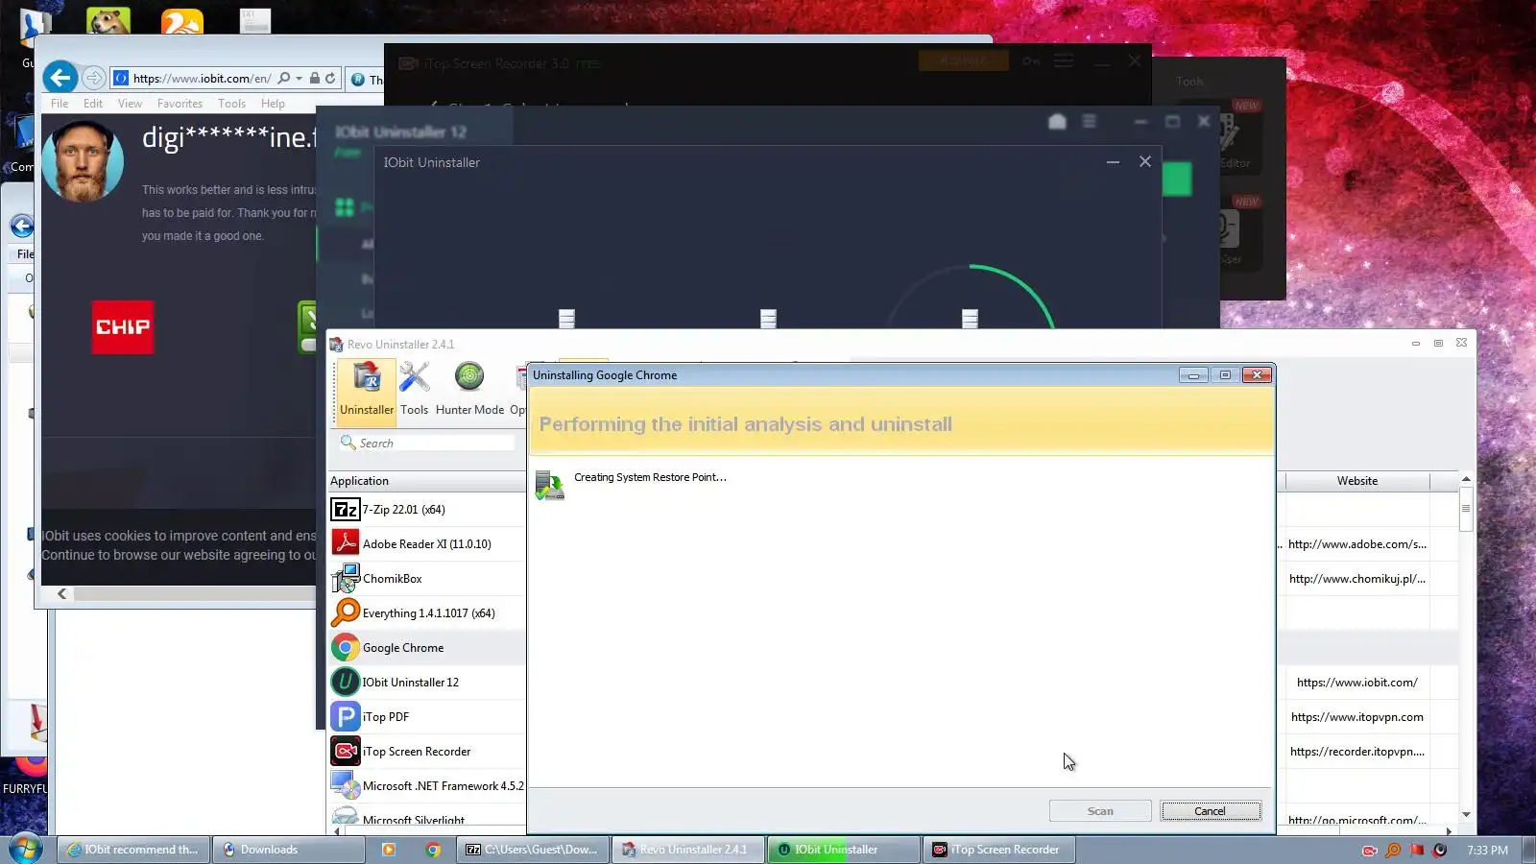Go forward in the Internet Explorer window
The height and width of the screenshot is (864, 1536).
point(93,78)
